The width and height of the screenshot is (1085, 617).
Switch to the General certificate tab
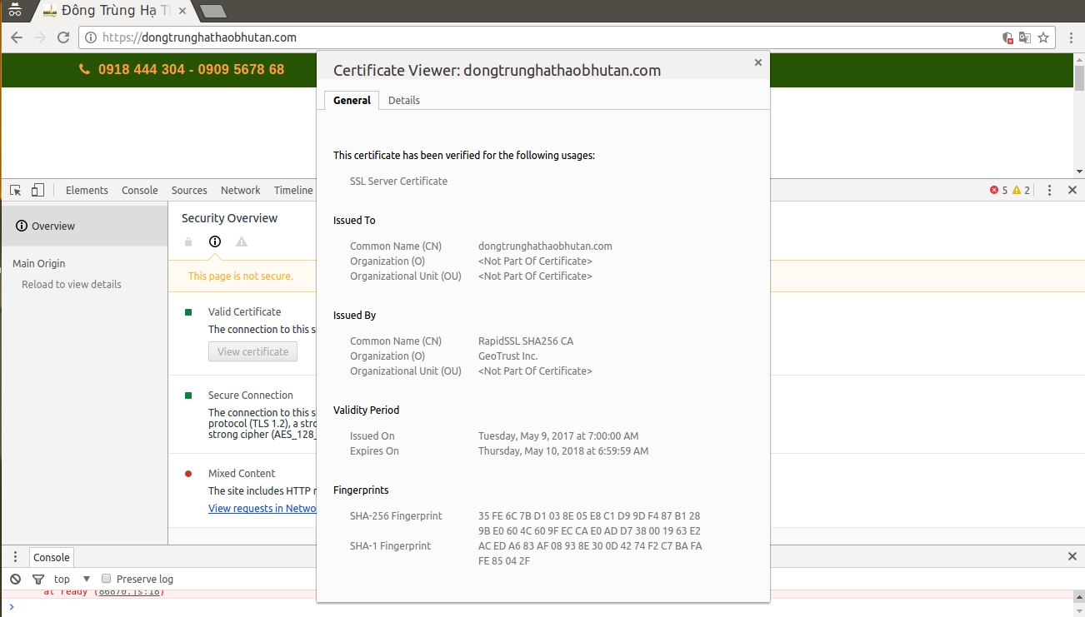coord(352,100)
